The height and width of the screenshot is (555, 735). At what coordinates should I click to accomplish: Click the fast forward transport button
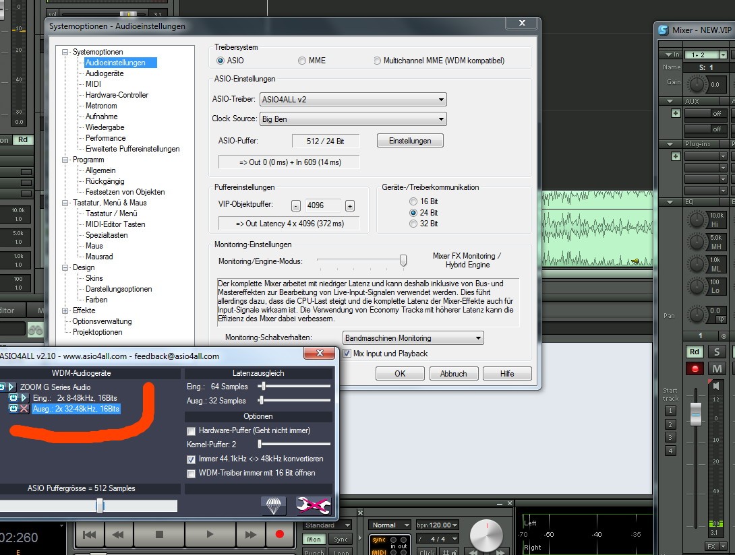[251, 534]
